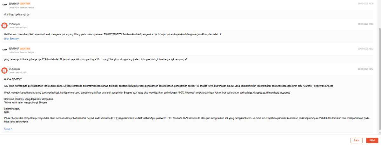Expand the reply with Lihat Semua
381x145 pixels.
(11, 39)
